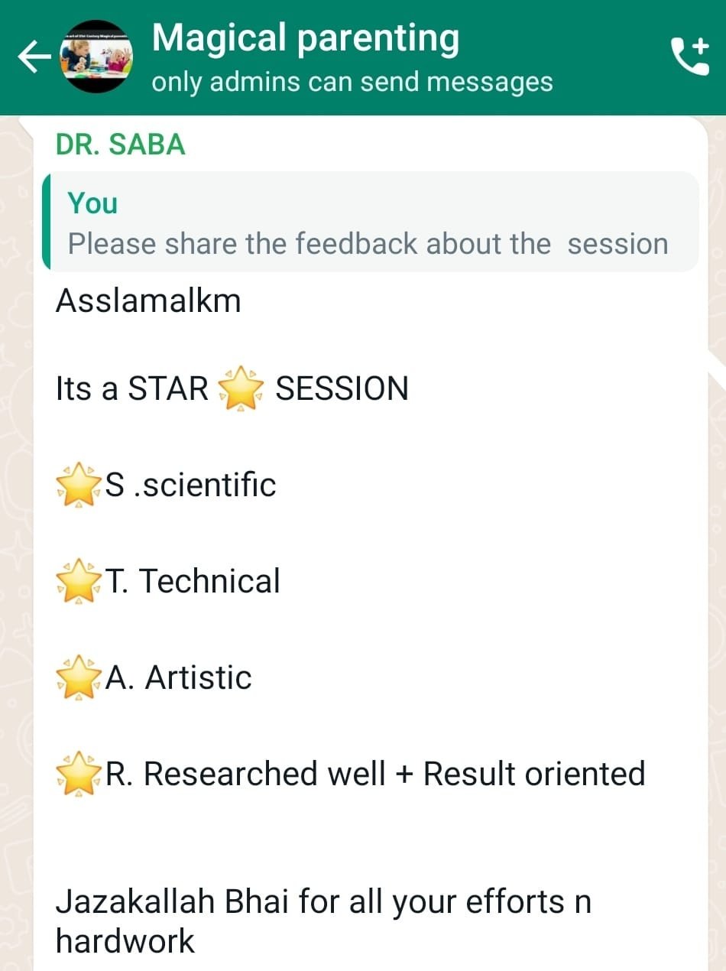Tap the 'A. Artistic' line
Image resolution: width=726 pixels, height=971 pixels.
[179, 678]
